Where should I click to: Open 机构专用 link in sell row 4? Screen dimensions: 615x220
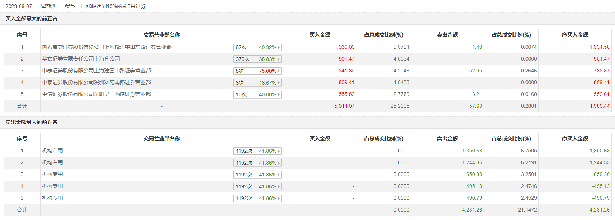click(x=52, y=186)
